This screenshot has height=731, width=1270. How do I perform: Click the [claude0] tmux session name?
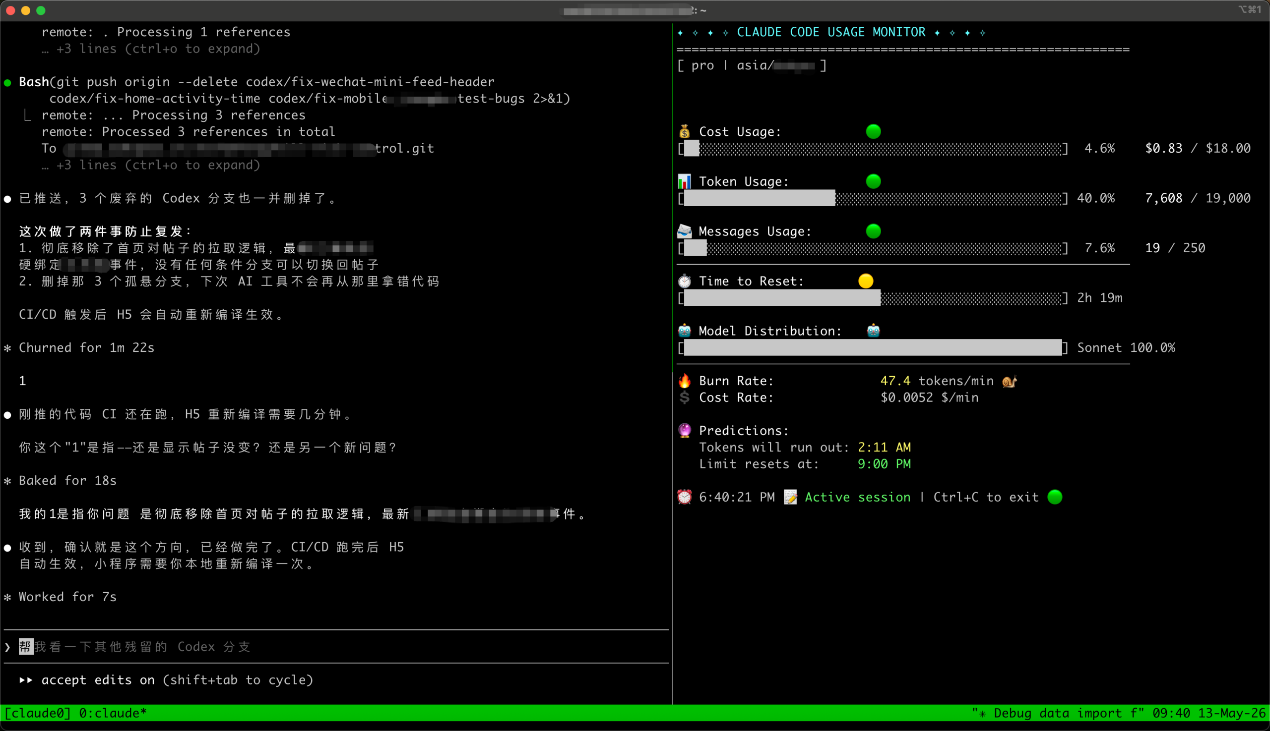click(37, 714)
